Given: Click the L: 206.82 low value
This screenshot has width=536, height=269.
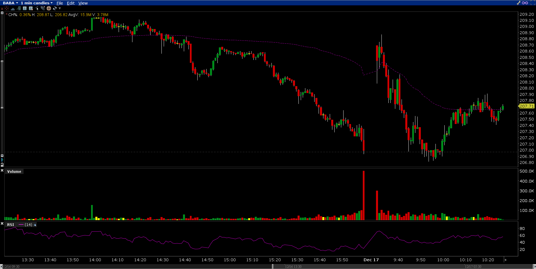Looking at the screenshot, I should coord(59,15).
